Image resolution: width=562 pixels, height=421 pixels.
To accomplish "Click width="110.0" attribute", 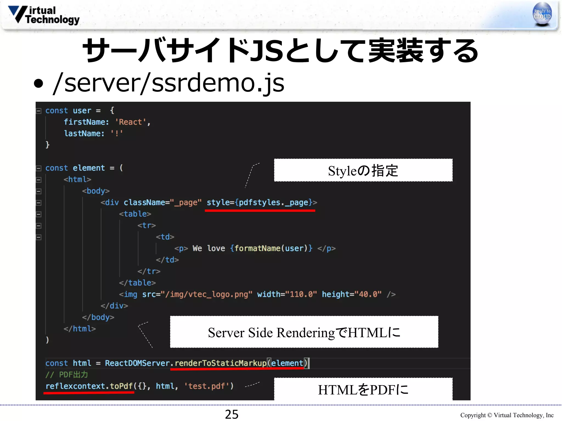I will (x=287, y=294).
